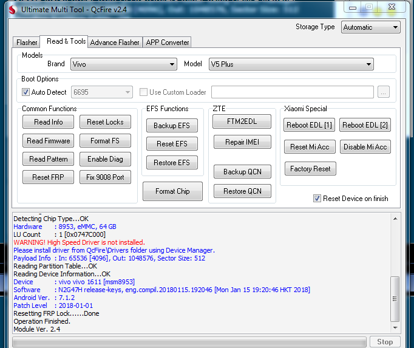Click the Reset Mi Acc button
This screenshot has height=348, width=414.
coord(310,147)
